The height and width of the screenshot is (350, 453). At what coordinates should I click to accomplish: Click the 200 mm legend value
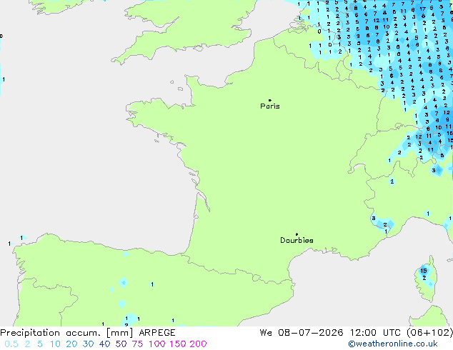tap(198, 344)
